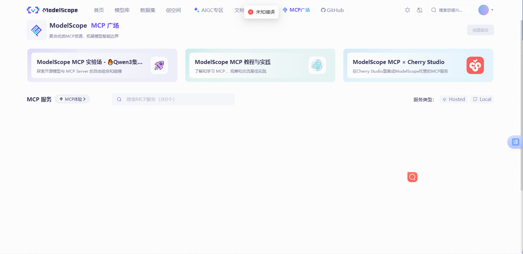
Task: Open the GitHub link in navbar
Action: point(332,10)
